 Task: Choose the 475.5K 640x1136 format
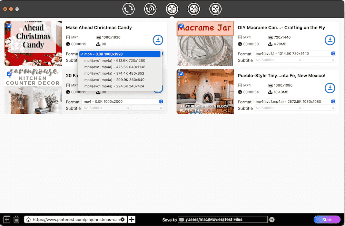(x=120, y=67)
